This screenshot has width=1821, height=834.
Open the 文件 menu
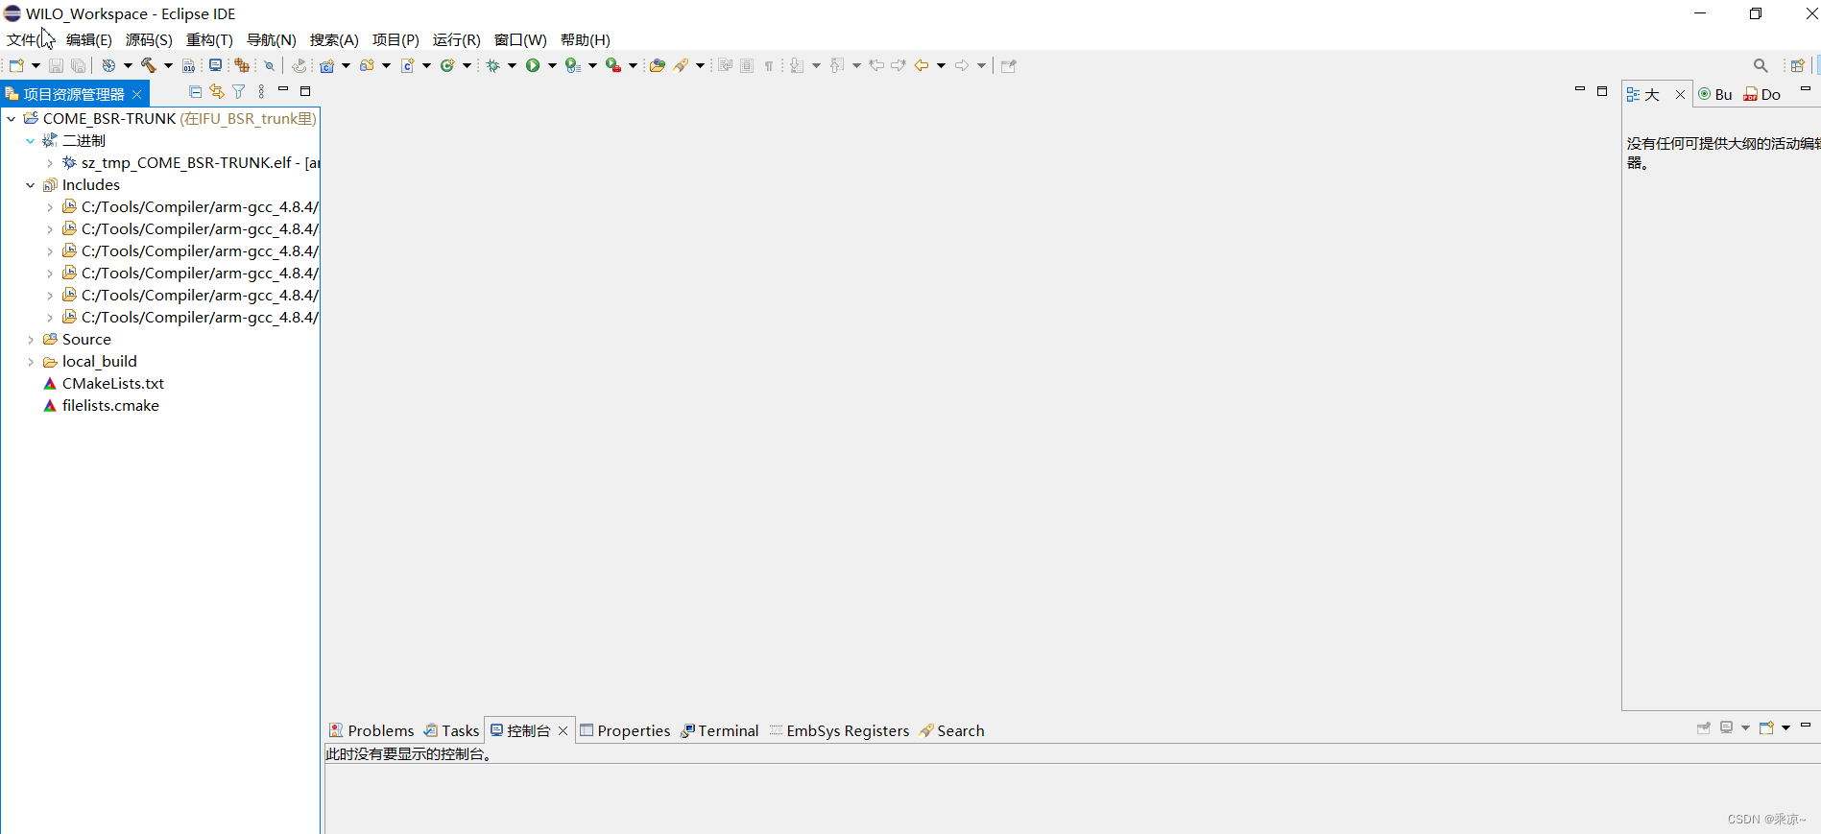30,39
